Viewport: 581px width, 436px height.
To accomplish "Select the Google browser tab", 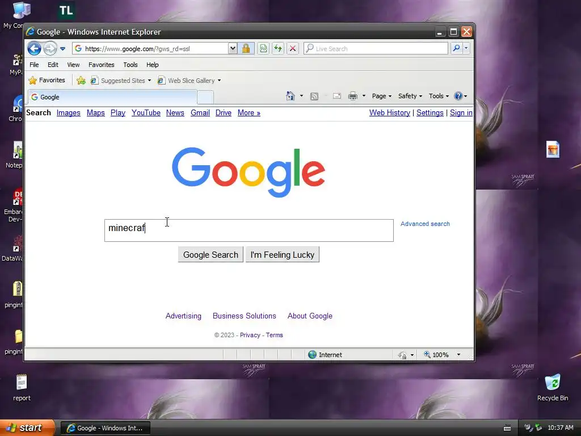I will coord(112,97).
